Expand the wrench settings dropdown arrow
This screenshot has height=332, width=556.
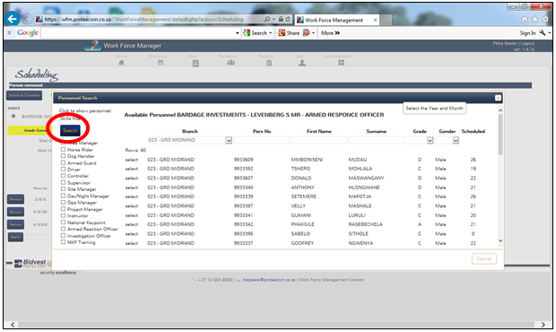pos(549,33)
